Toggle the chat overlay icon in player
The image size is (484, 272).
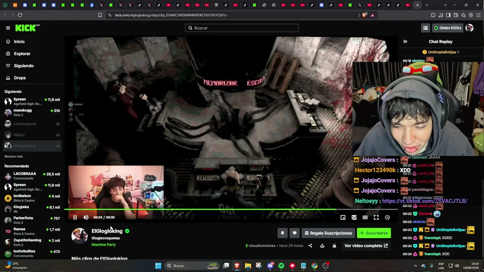point(354,217)
